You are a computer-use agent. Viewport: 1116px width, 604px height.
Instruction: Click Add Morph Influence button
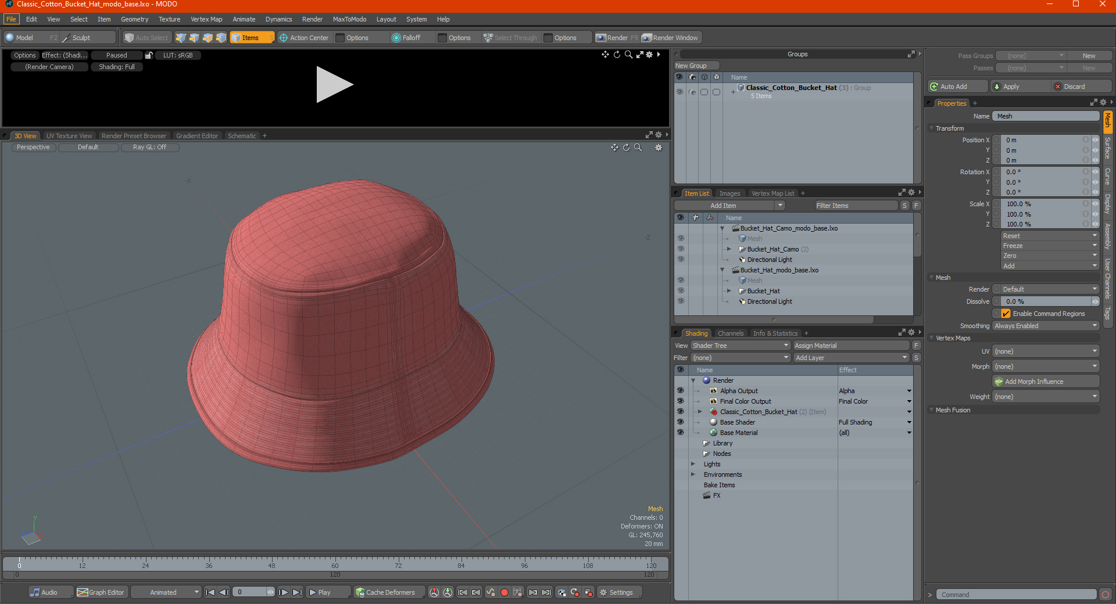point(1046,382)
